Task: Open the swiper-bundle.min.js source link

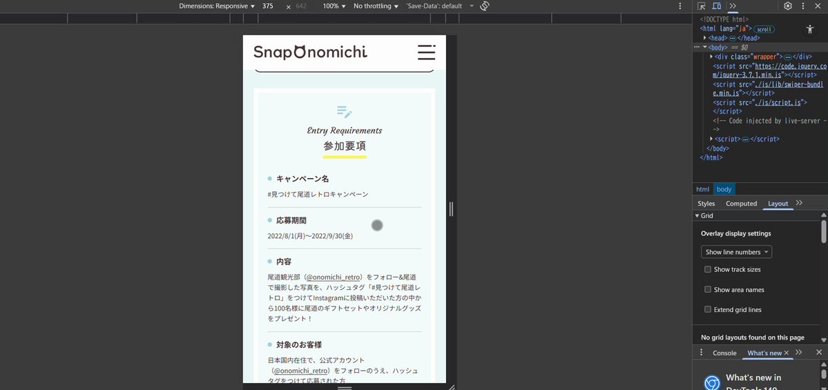Action: pos(769,88)
